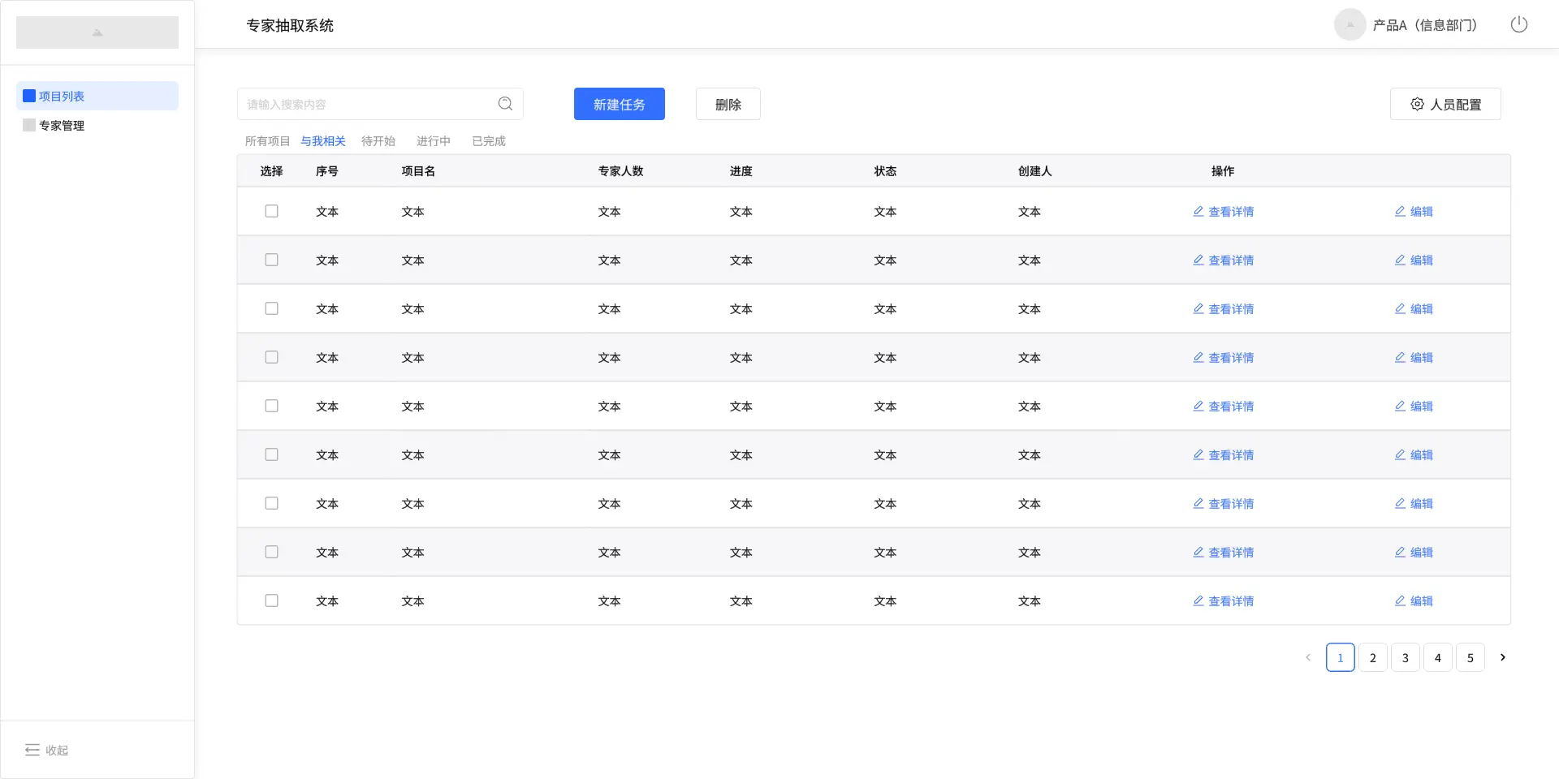Go to previous page arrow

pyautogui.click(x=1308, y=657)
